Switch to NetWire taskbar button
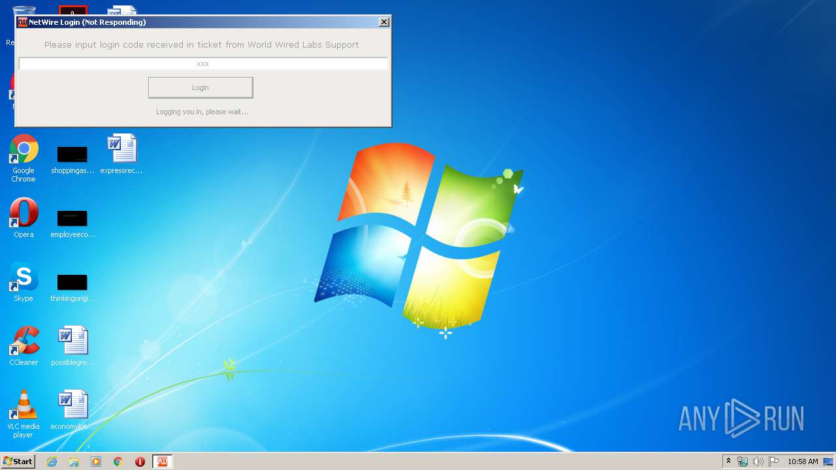 pyautogui.click(x=162, y=462)
